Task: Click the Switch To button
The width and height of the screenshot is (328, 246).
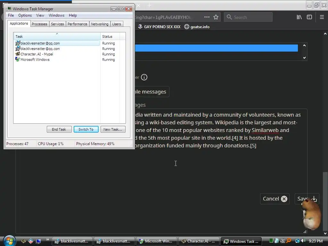Action: coord(86,129)
